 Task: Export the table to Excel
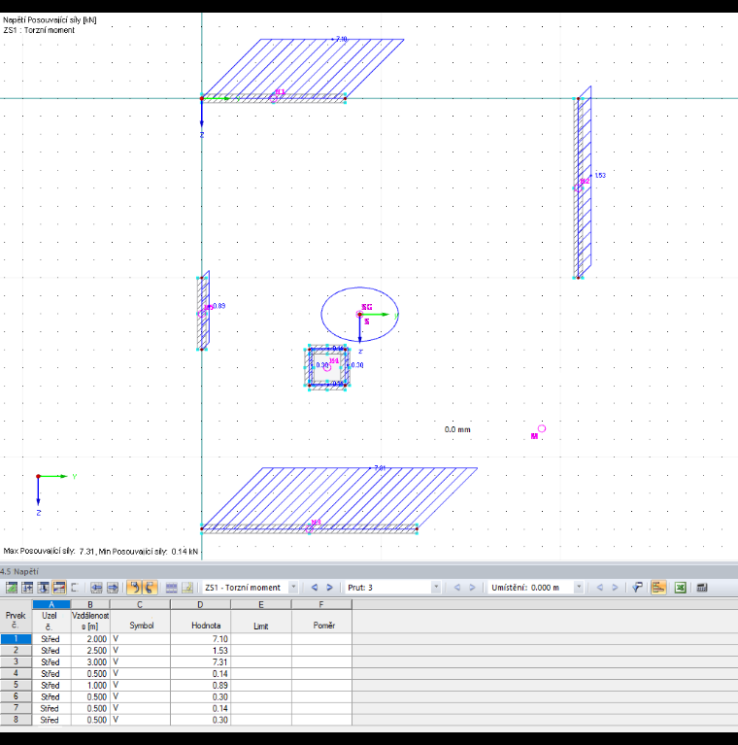click(680, 588)
